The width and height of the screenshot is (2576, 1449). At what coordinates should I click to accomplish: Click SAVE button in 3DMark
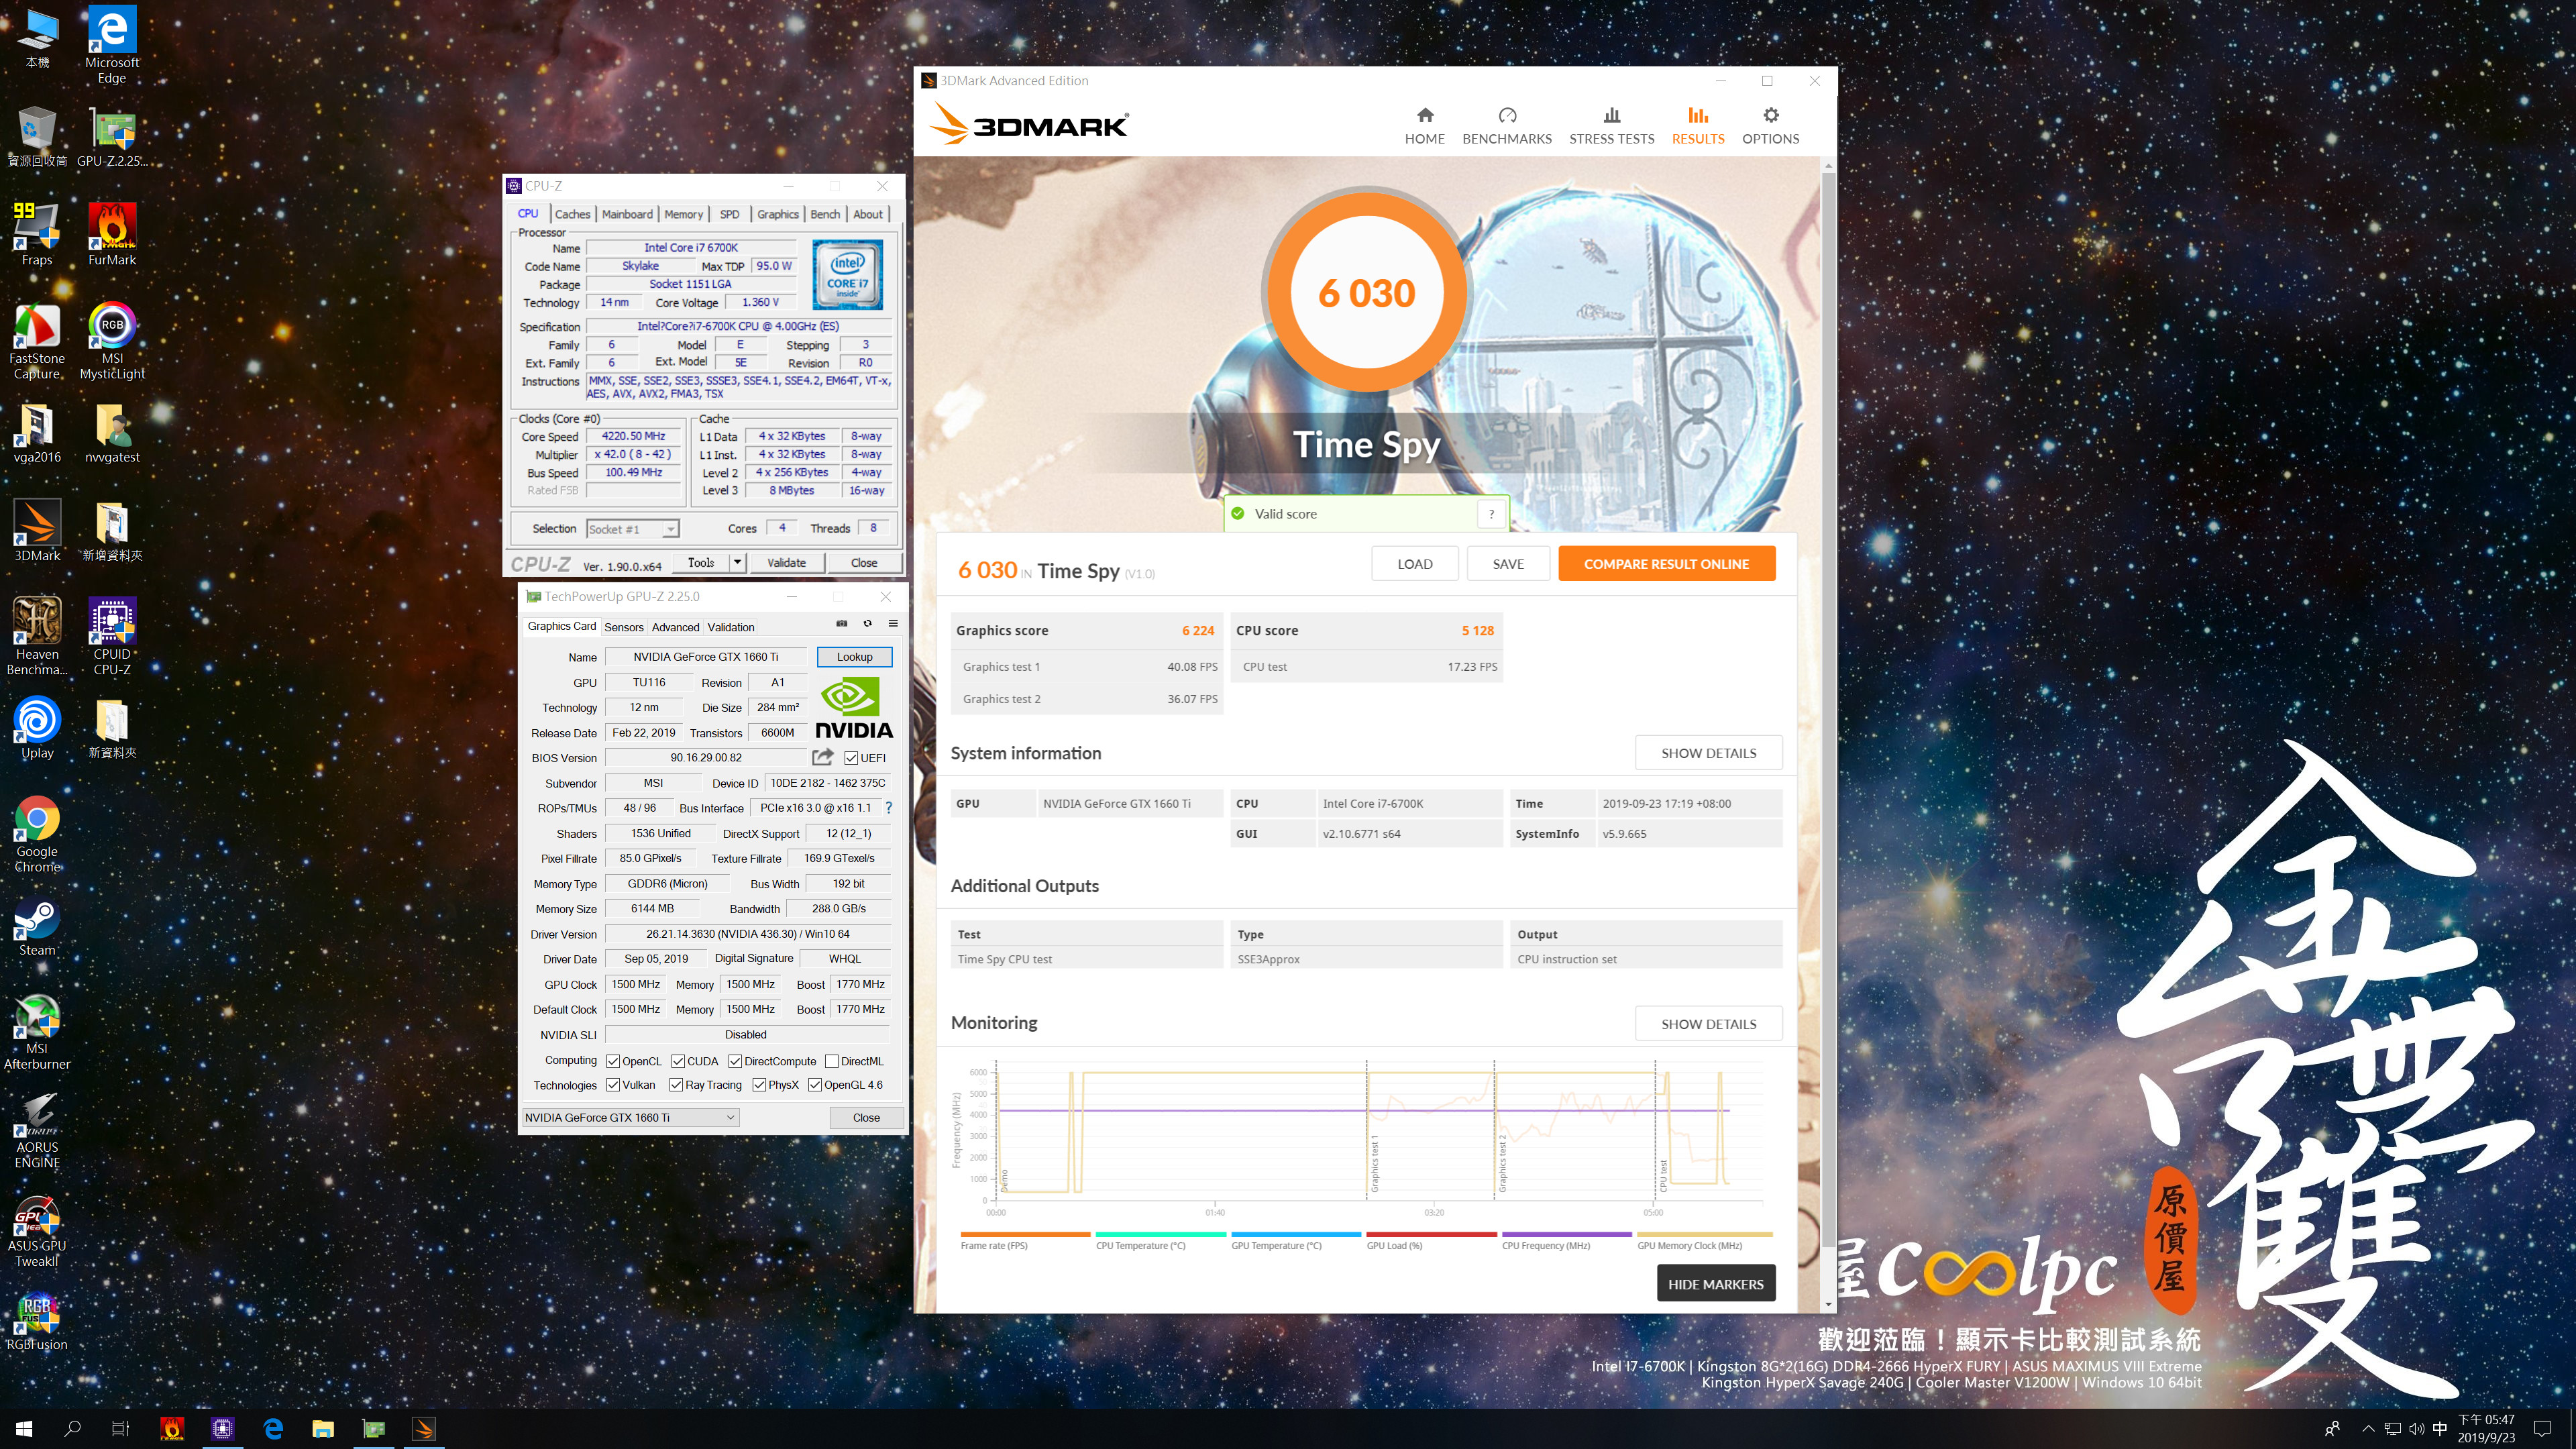(x=1508, y=564)
